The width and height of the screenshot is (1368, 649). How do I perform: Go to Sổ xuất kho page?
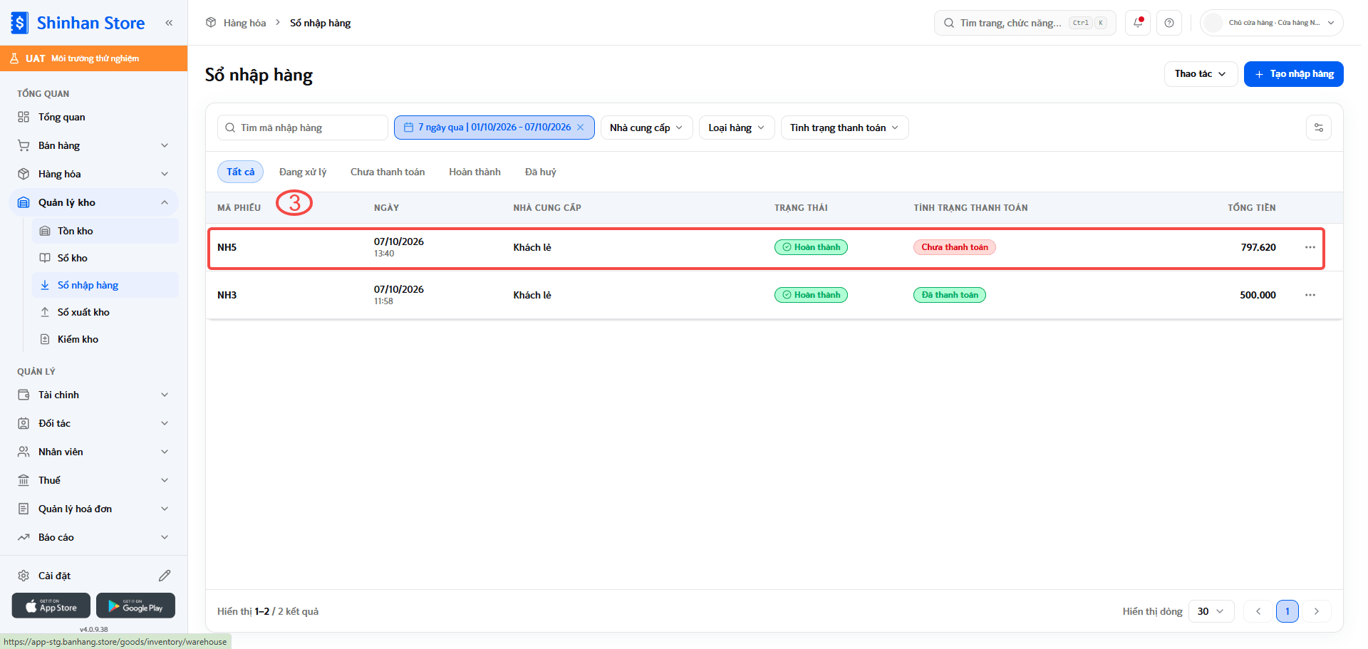coord(83,312)
